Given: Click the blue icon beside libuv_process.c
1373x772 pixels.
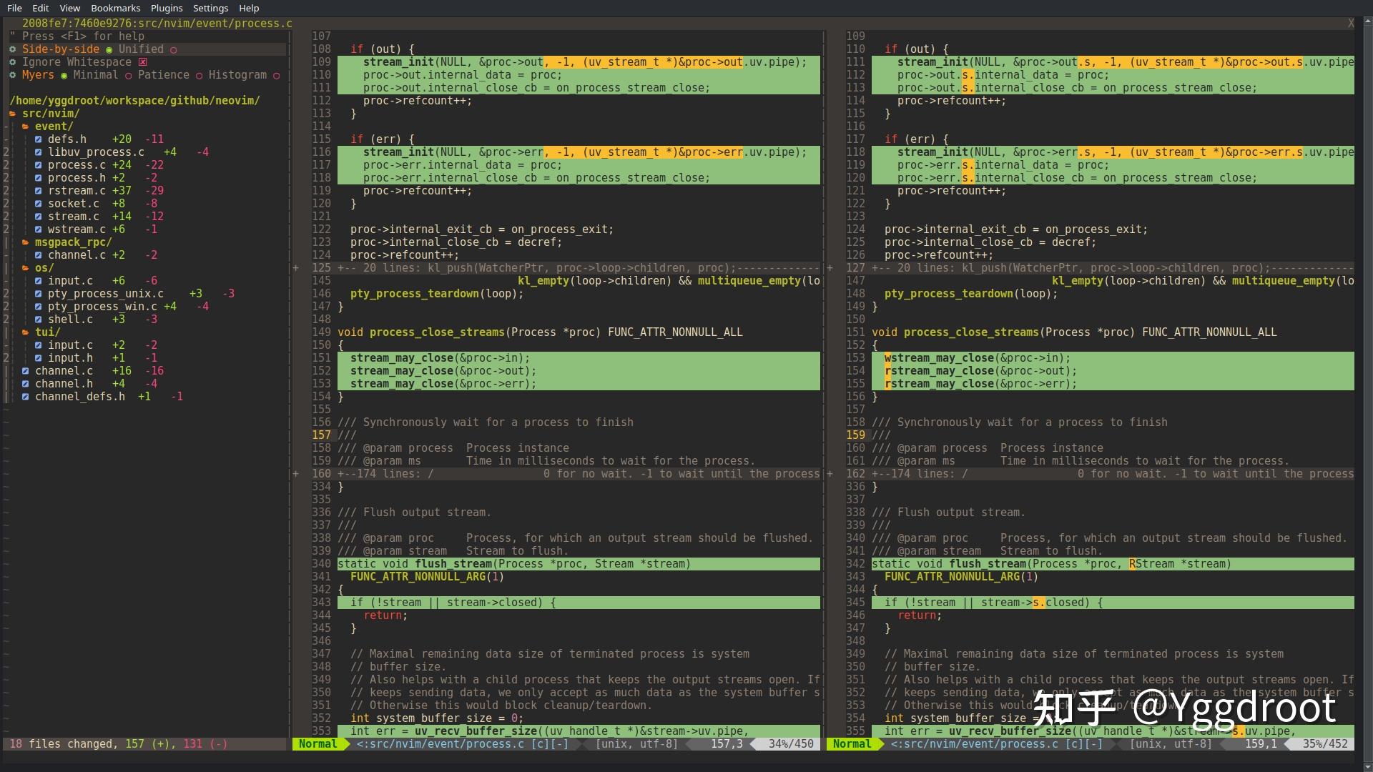Looking at the screenshot, I should click(39, 152).
